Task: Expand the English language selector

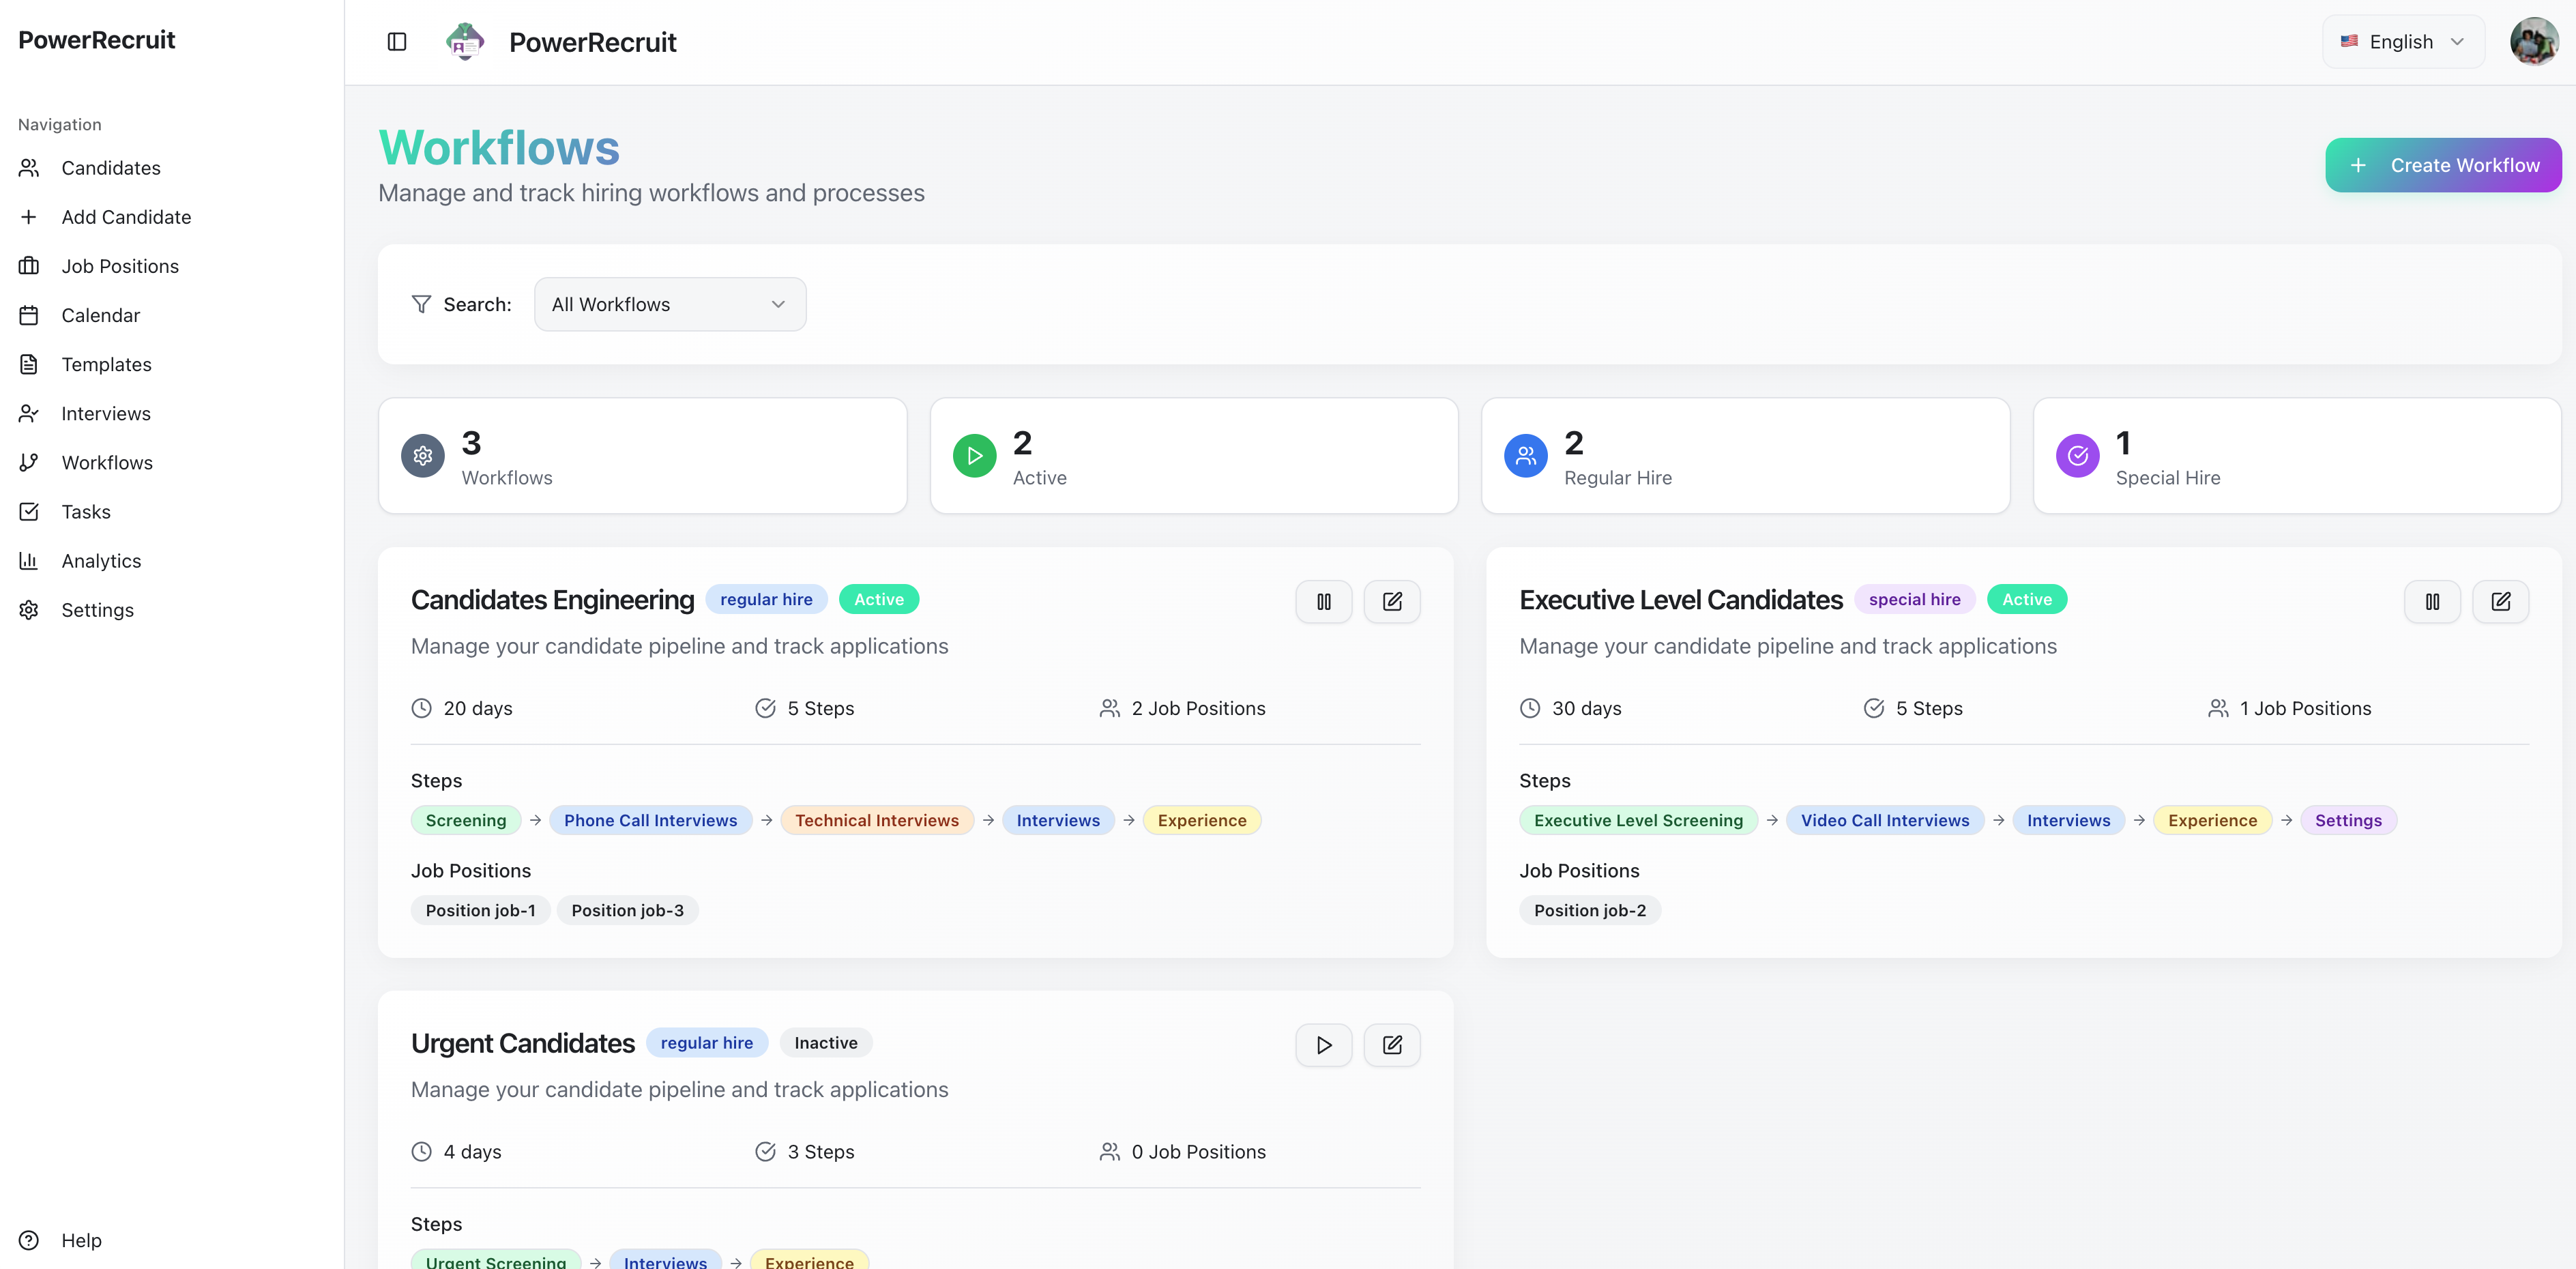Action: coord(2402,42)
